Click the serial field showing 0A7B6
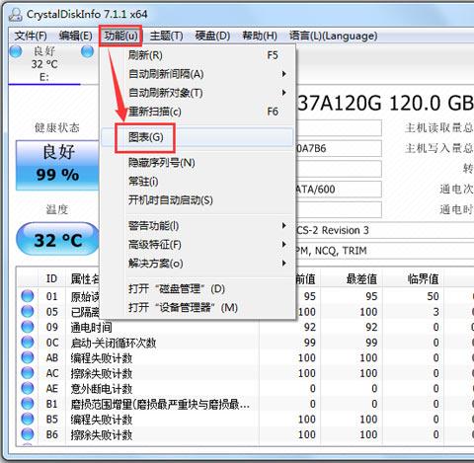Image resolution: width=474 pixels, height=463 pixels. point(339,148)
